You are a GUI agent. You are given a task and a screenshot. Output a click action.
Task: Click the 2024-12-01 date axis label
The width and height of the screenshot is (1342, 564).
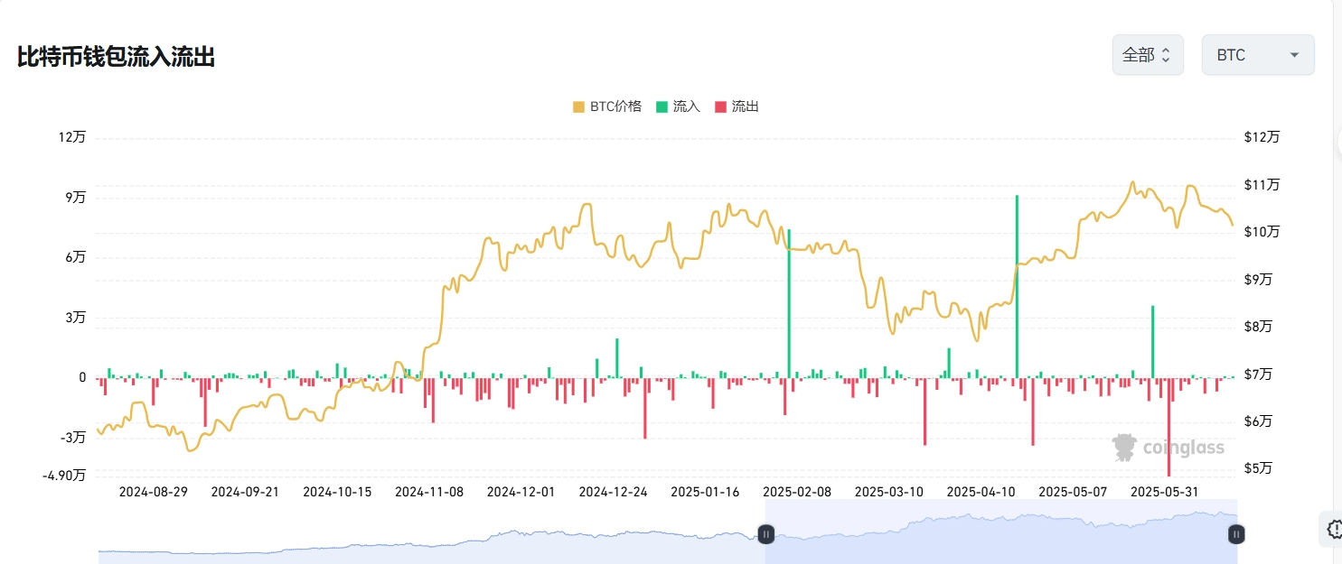pos(521,492)
